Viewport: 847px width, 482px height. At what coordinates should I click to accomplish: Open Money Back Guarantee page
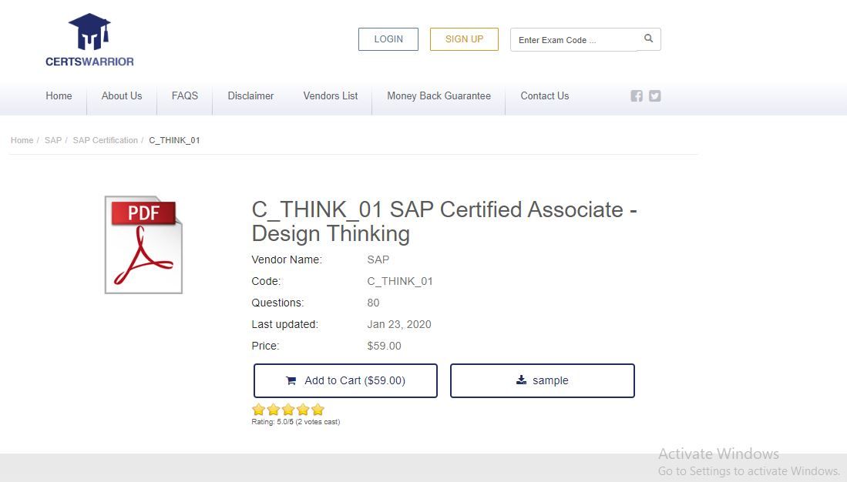point(439,96)
